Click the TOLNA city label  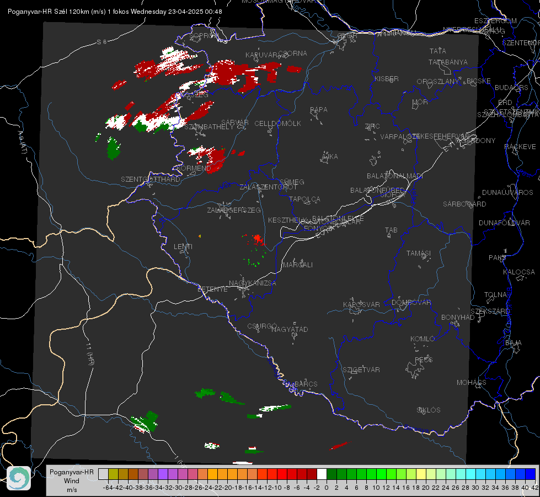[x=495, y=295]
